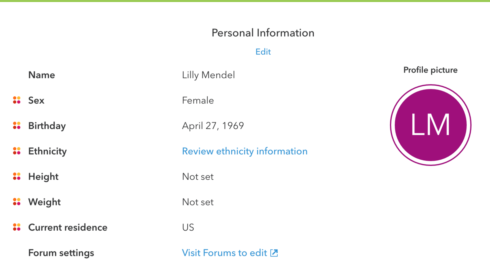Click the four-dot icon beside Current residence

17,227
